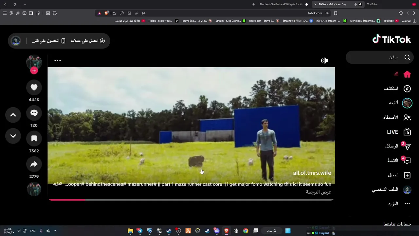Open Profile الملف الشخصي in sidebar
This screenshot has width=419, height=236.
(x=391, y=190)
